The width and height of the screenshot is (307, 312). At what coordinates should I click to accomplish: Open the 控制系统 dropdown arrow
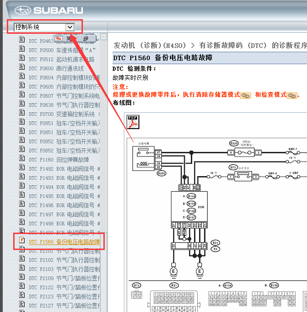pos(70,27)
